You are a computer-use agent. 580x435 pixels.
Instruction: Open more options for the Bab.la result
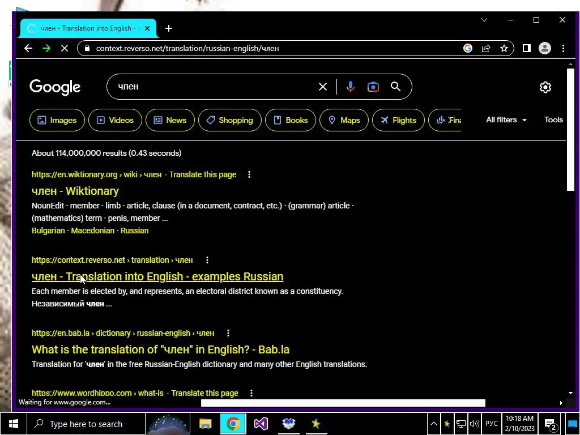228,333
